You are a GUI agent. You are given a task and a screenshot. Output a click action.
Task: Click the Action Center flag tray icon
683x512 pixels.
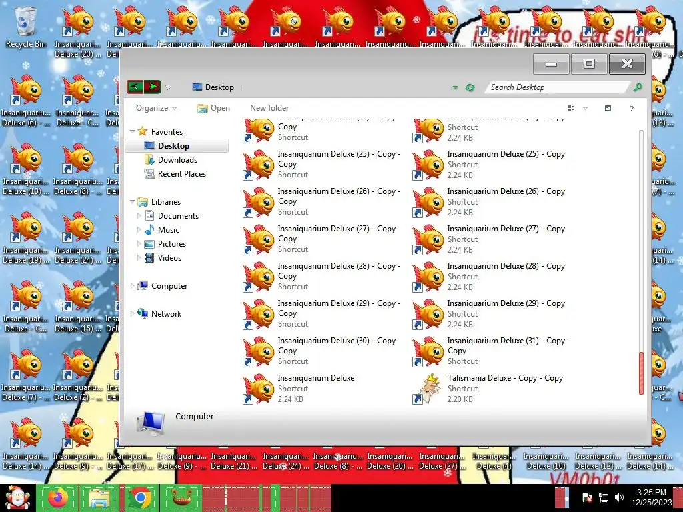coord(587,497)
